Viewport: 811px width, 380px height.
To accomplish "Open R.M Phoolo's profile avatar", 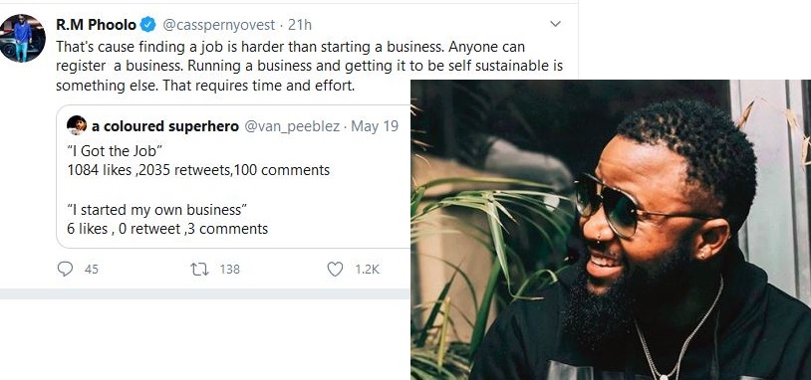I will point(22,38).
